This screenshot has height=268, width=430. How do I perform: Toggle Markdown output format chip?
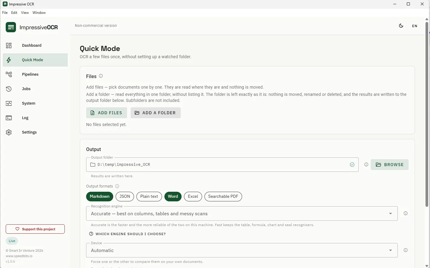pos(100,197)
